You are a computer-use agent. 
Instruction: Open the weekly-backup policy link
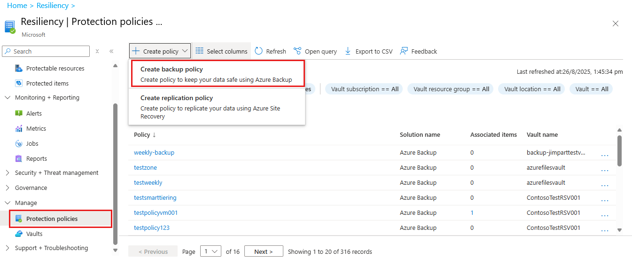coord(154,152)
